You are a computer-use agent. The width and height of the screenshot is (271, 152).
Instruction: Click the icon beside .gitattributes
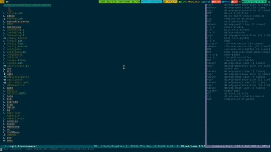[5, 77]
